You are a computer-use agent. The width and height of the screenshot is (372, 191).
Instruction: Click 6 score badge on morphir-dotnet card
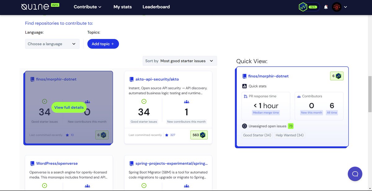point(102,135)
